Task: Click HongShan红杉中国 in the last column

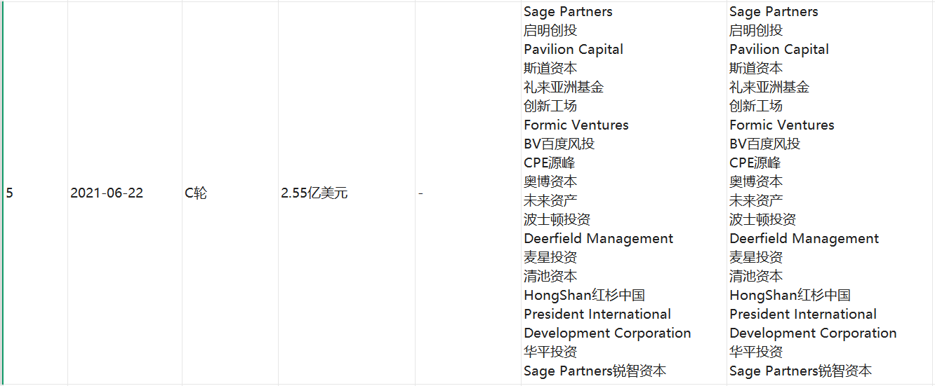Action: pos(790,296)
